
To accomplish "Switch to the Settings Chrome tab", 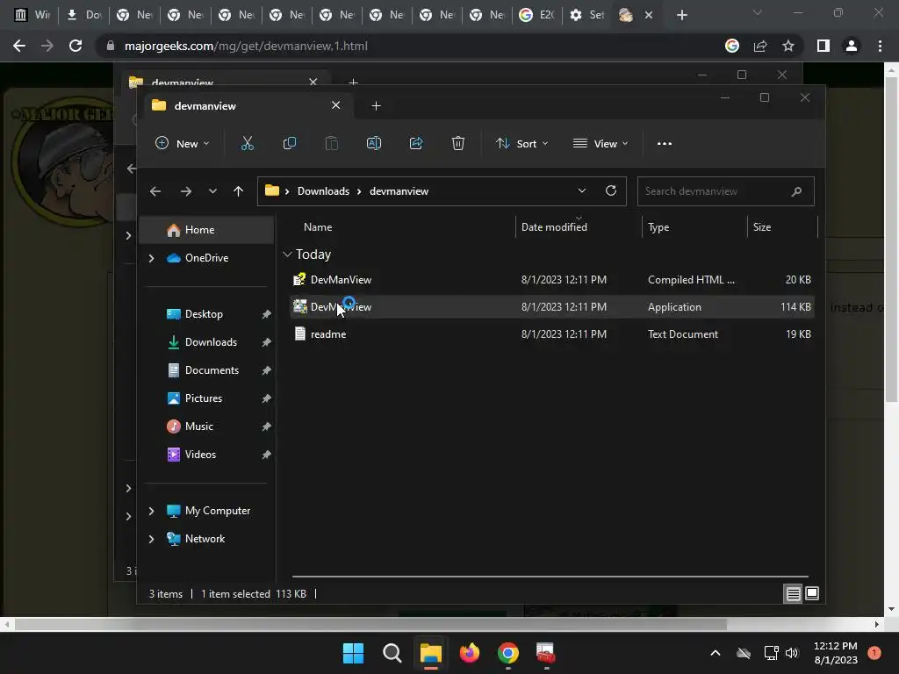I will [x=587, y=15].
